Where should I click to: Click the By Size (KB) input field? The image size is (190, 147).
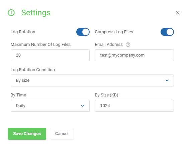click(134, 106)
